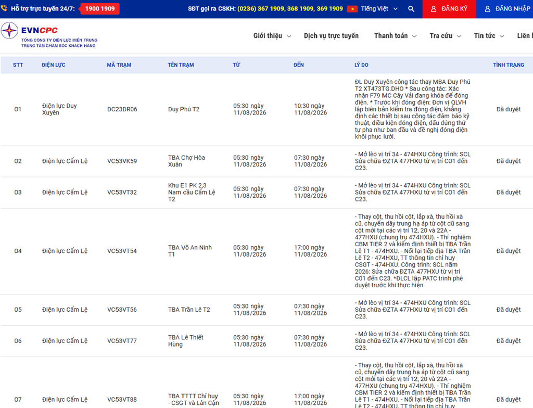The width and height of the screenshot is (533, 408).
Task: Open the search magnifier icon
Action: [x=411, y=9]
